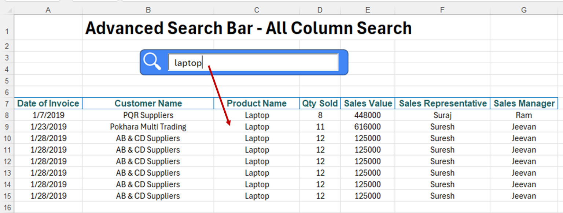563x213 pixels.
Task: Select the "Sales Representative" header cell
Action: tap(442, 104)
